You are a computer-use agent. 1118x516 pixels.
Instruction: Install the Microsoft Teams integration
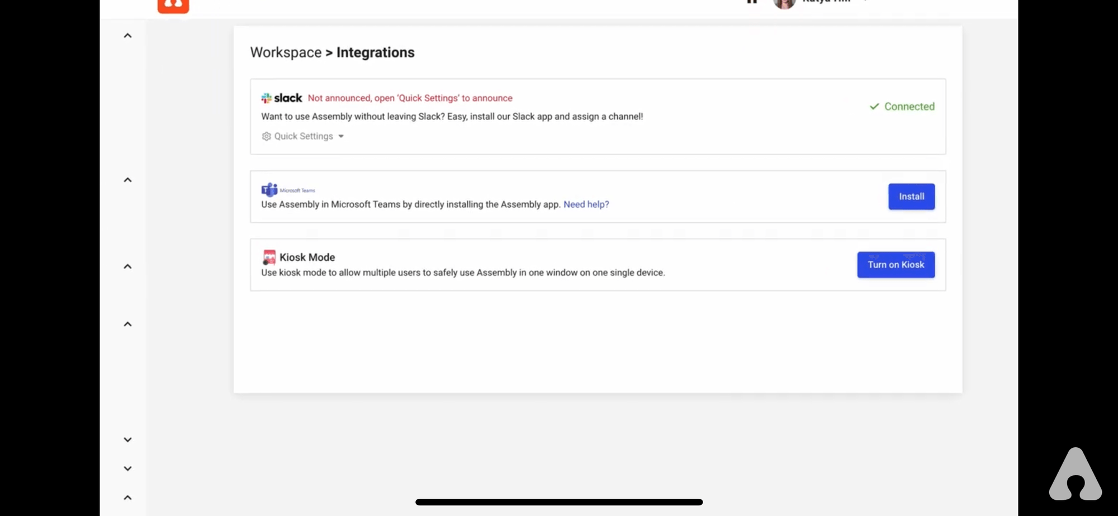coord(911,197)
